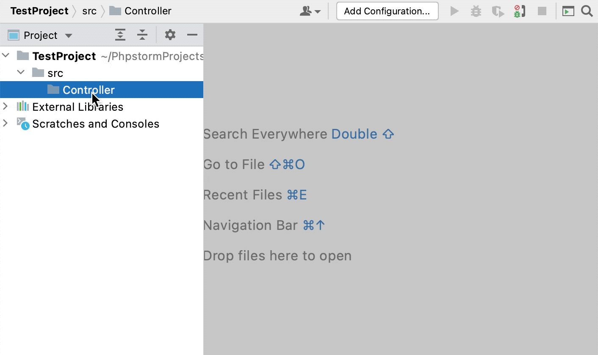
Task: Collapse the src folder
Action: click(x=21, y=72)
